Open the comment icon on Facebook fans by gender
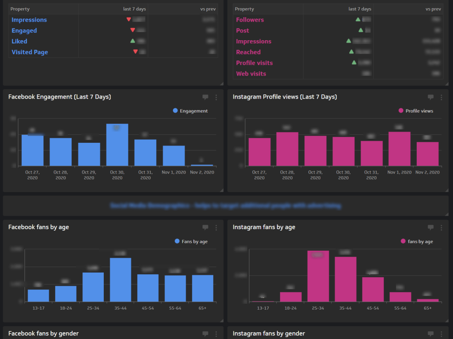The width and height of the screenshot is (453, 339). [x=205, y=334]
